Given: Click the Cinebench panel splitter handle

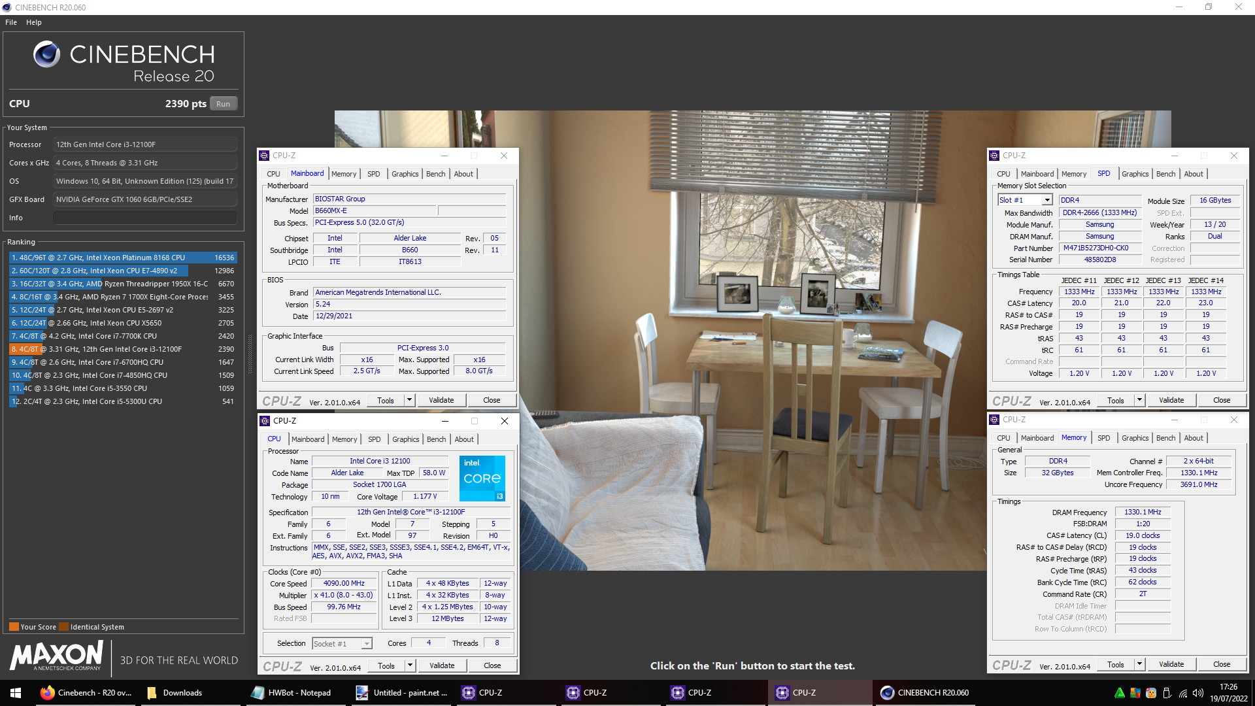Looking at the screenshot, I should [x=250, y=354].
